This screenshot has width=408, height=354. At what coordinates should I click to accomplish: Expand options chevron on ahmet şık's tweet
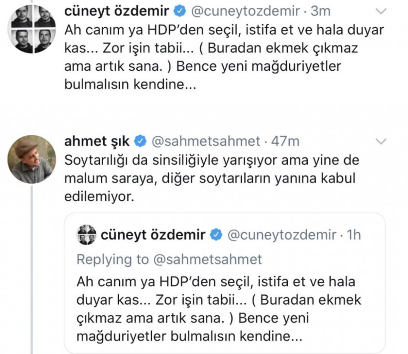coord(381,141)
